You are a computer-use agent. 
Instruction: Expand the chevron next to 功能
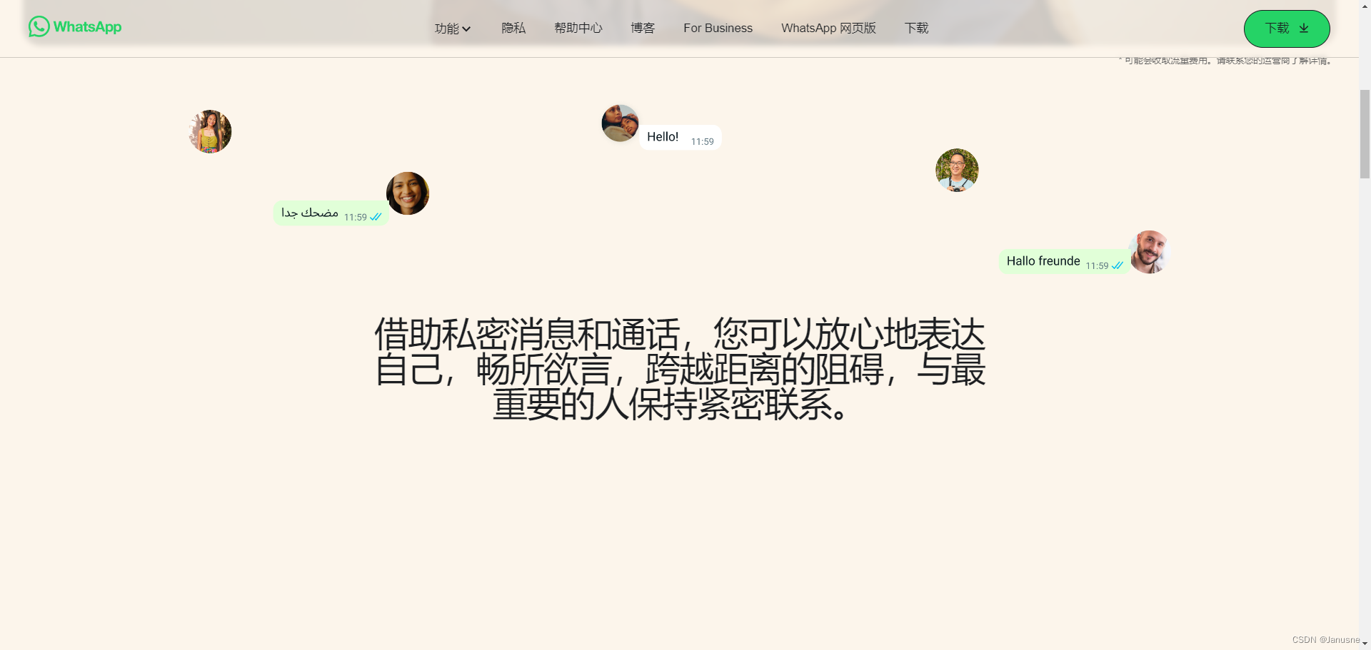point(467,29)
